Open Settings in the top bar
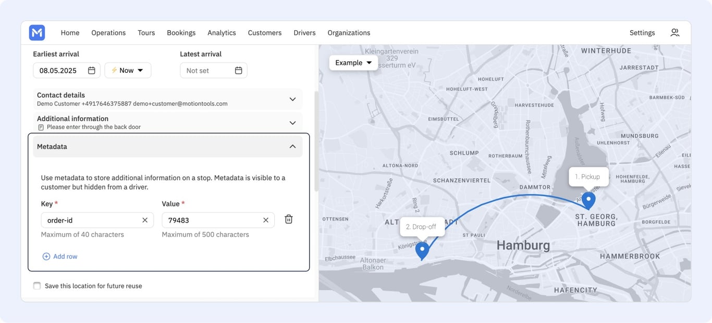Screen dimensions: 712x323 (x=642, y=33)
